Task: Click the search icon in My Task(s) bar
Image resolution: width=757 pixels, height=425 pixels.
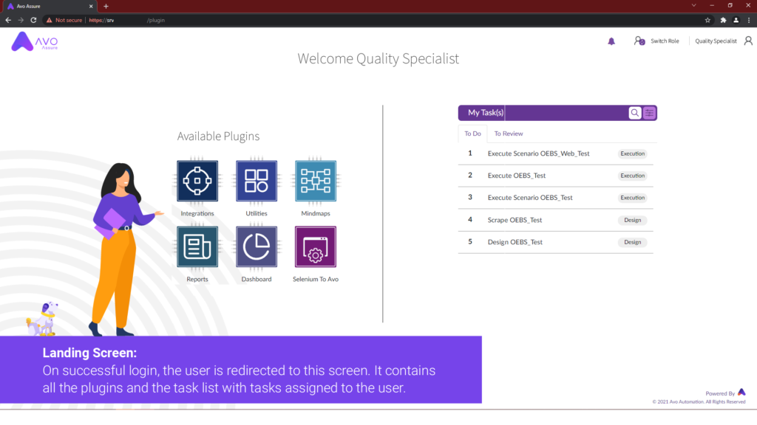Action: tap(635, 113)
